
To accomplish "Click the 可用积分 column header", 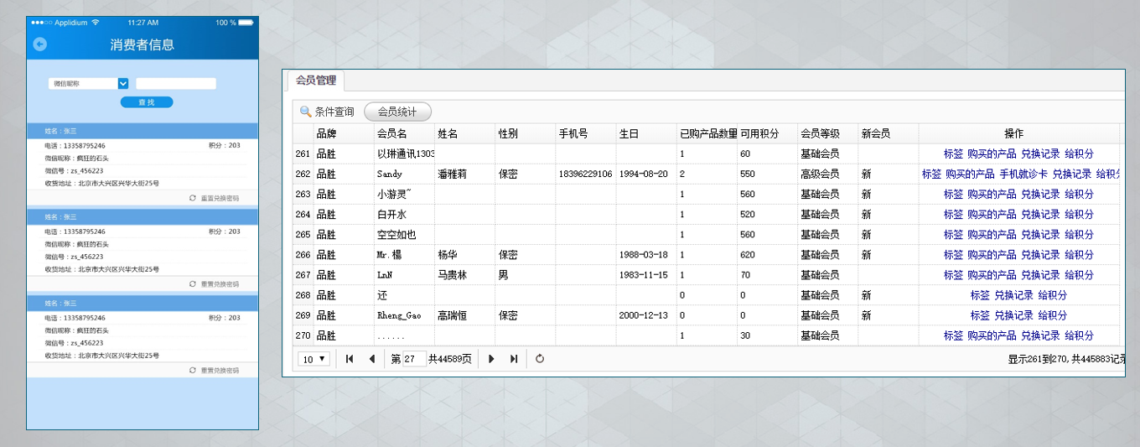I will [759, 134].
